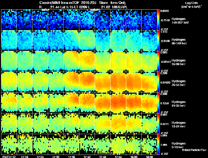Click the -0.7516 color scale midpoint
Viewport: 208px width, 158px height.
tap(165, 20)
